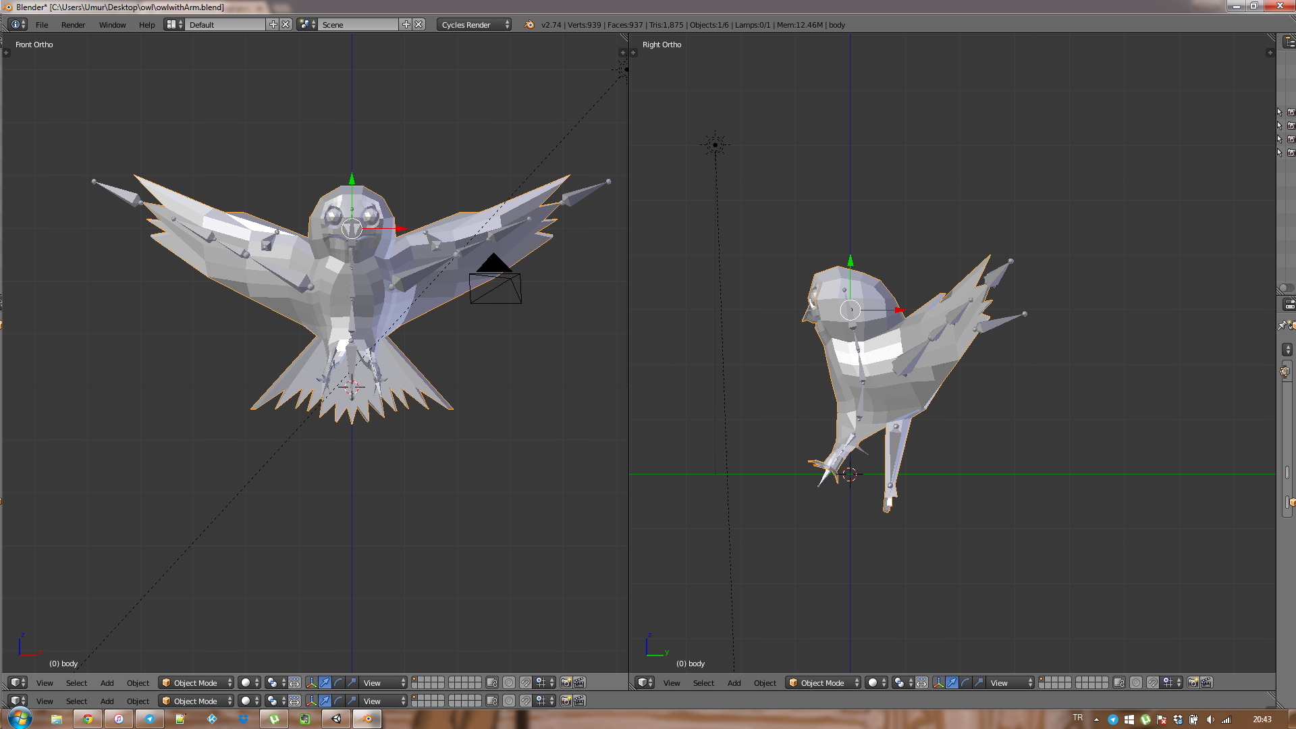Screen dimensions: 1296x729
Task: Click the Blender logo in info header
Action: point(529,24)
